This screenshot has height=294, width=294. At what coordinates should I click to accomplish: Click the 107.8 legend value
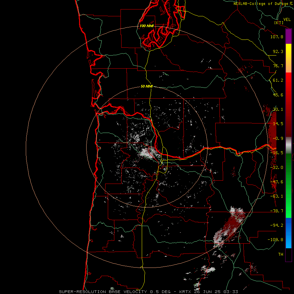(277, 37)
